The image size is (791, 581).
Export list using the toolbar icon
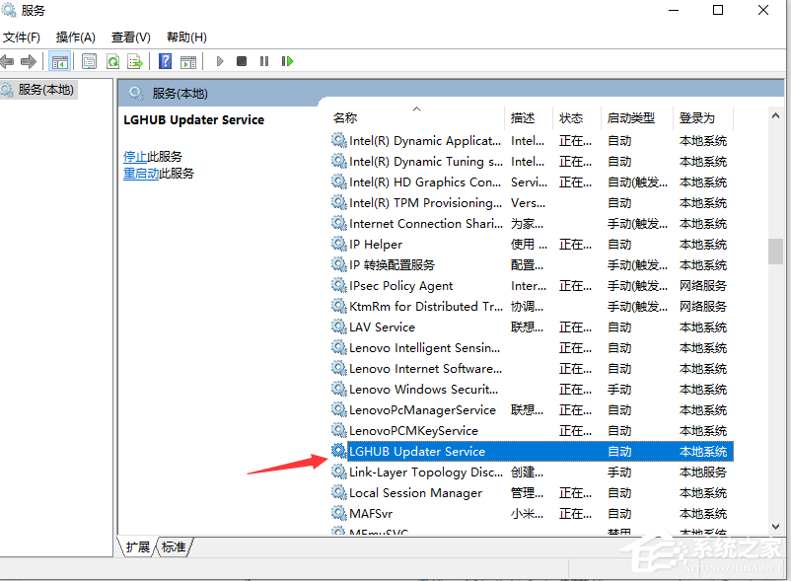point(135,61)
